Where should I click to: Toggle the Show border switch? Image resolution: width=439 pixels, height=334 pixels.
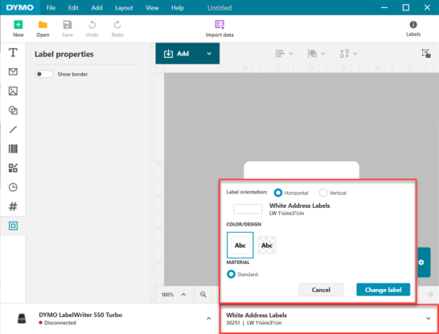[43, 74]
